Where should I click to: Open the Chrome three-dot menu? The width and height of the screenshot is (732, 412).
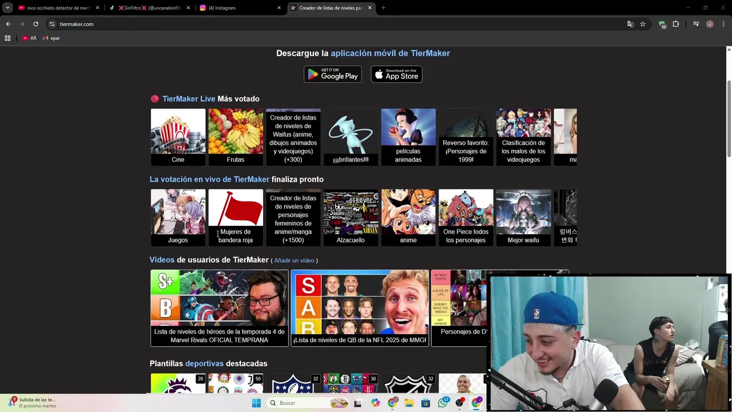point(723,24)
